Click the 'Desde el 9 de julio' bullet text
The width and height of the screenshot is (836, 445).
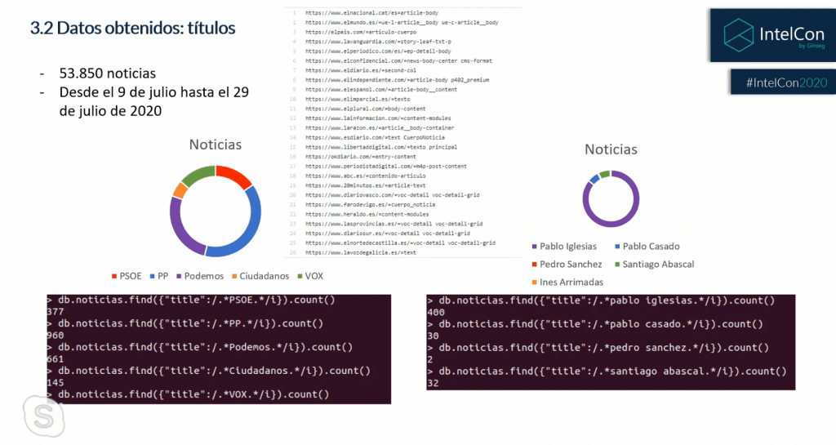pos(154,101)
